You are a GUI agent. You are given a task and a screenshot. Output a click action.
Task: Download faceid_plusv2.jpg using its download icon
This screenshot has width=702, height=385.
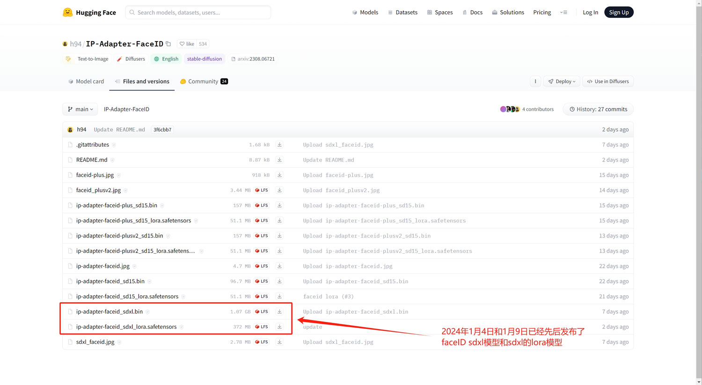pos(279,190)
